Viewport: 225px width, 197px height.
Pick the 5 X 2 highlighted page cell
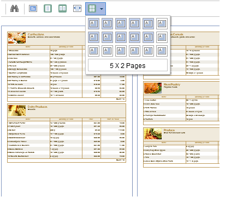pos(148,37)
